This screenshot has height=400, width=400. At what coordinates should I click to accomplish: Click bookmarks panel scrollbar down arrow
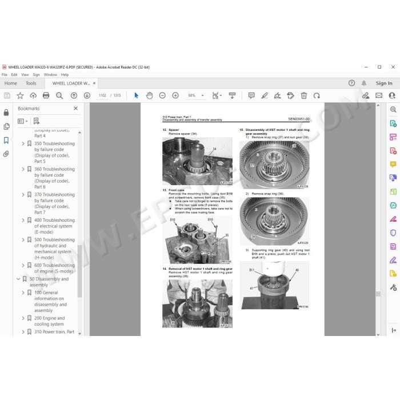pos(79,333)
